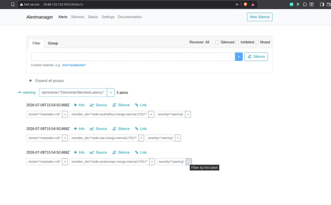Filter by member_idx uae plus icon
Screen dimensions: 331x205
[x=141, y=138]
